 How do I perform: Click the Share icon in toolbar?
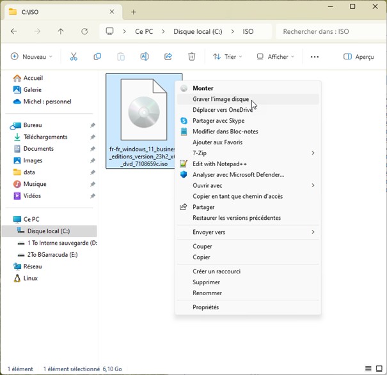[x=168, y=57]
